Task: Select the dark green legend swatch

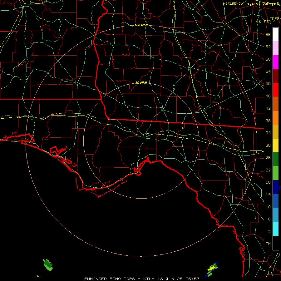Action: 276,159
